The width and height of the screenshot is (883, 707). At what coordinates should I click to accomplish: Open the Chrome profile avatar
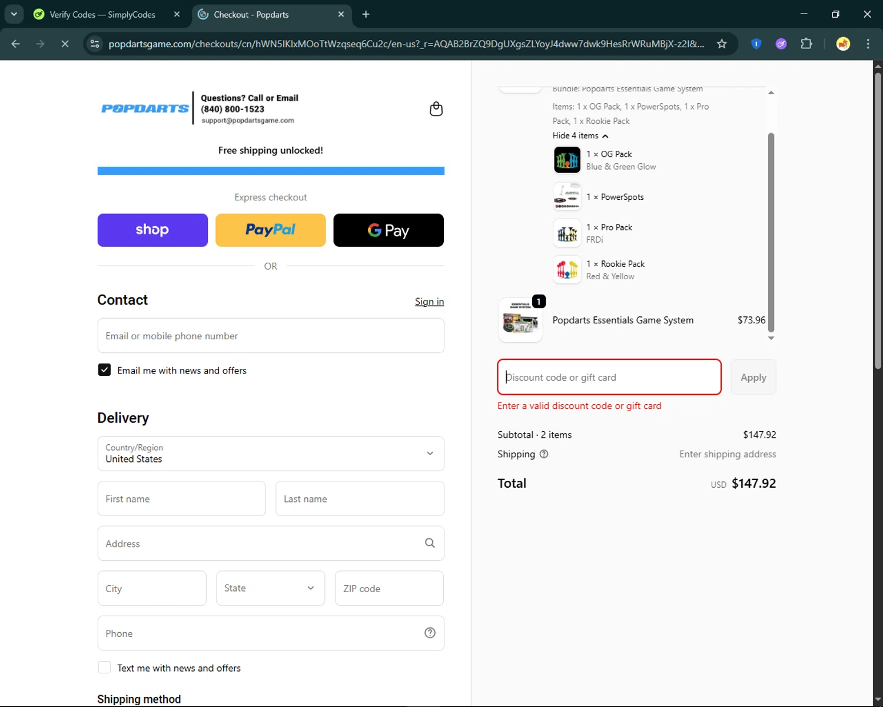point(843,44)
